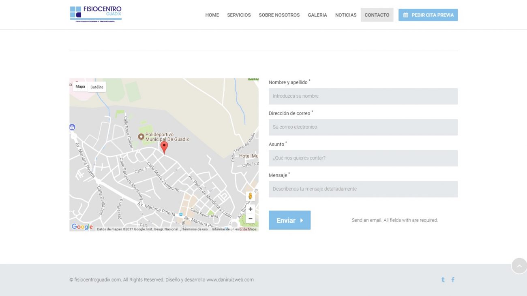
Task: Open the Servicios menu item
Action: [239, 15]
